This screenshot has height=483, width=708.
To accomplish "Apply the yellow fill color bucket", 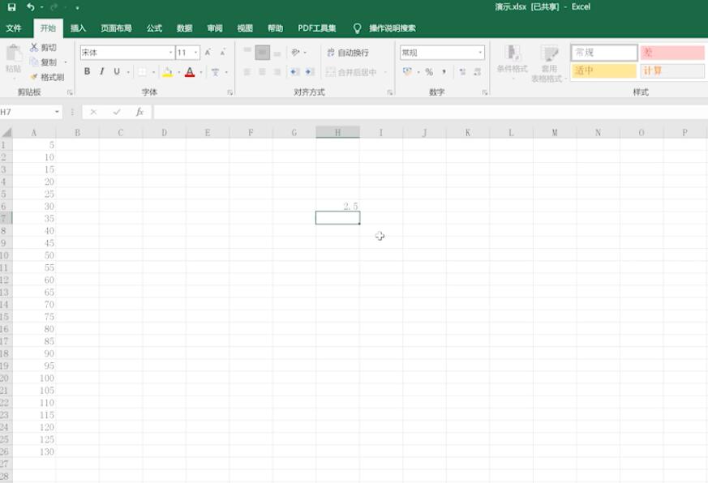I will [168, 72].
